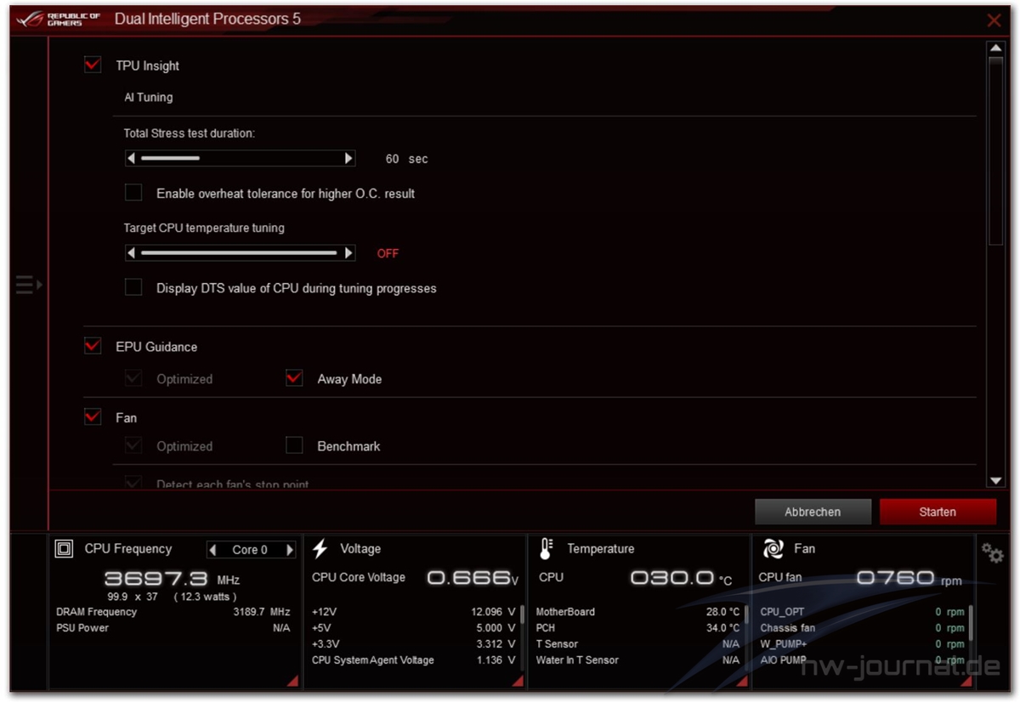The height and width of the screenshot is (702, 1020).
Task: Click the CPU System Agent Voltage row
Action: (413, 660)
